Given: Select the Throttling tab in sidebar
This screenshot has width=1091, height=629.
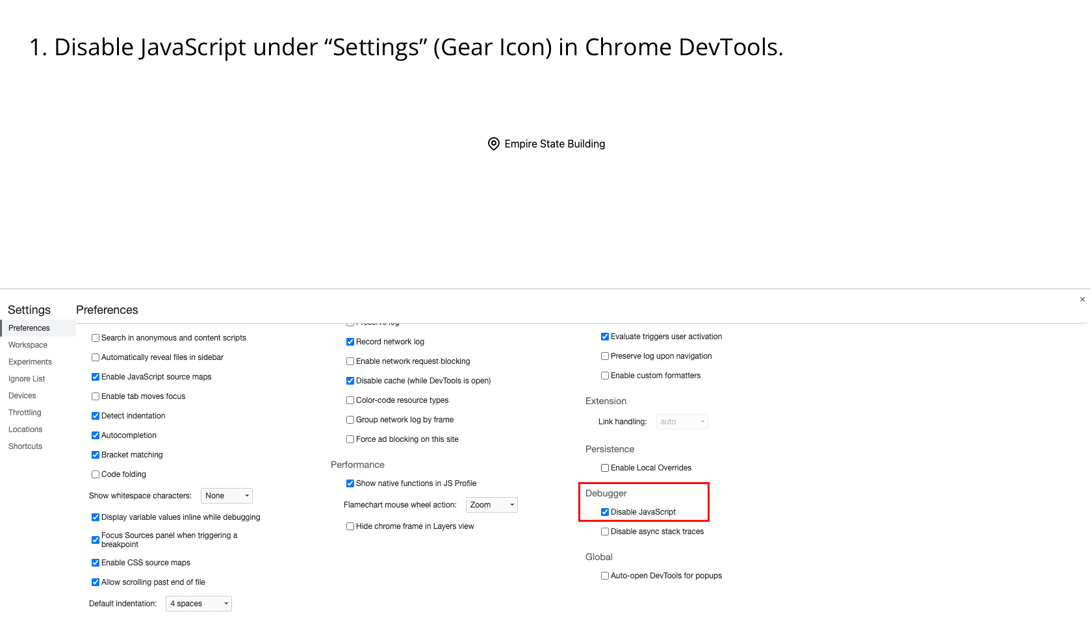Looking at the screenshot, I should coord(25,413).
